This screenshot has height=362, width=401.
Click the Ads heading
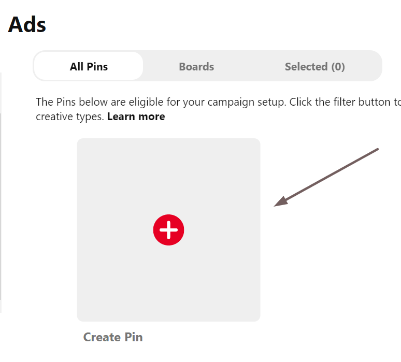(x=27, y=24)
